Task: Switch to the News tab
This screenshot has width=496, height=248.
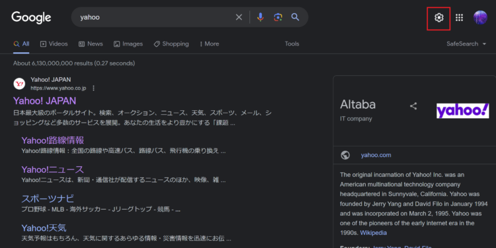Action: coord(91,44)
